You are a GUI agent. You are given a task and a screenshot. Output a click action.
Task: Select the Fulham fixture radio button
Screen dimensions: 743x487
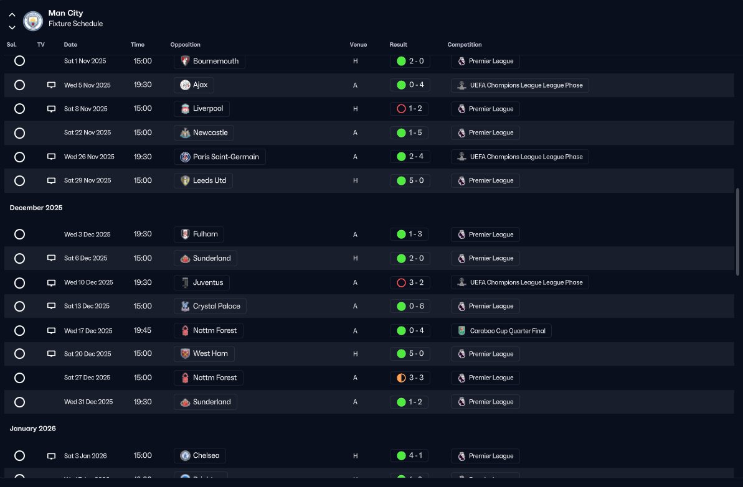(19, 234)
